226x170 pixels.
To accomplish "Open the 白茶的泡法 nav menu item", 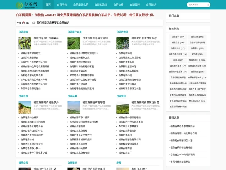I will (101, 5).
